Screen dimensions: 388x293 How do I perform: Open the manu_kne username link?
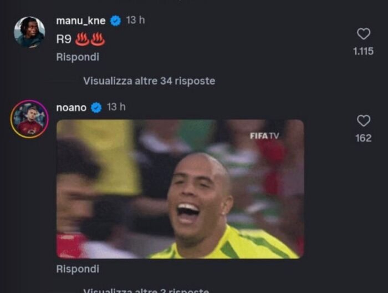(x=81, y=21)
